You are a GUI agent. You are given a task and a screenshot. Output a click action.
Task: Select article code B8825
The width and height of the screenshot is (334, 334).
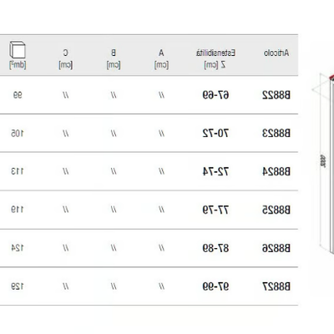[276, 210]
